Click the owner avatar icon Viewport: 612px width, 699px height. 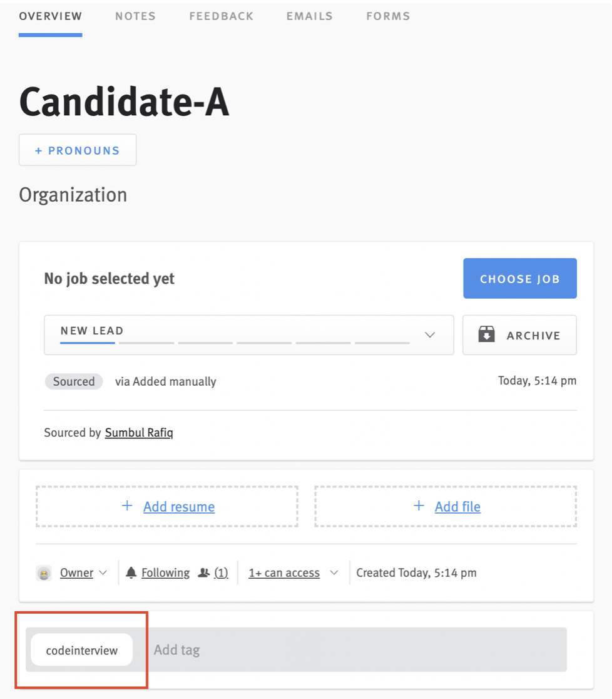coord(44,573)
